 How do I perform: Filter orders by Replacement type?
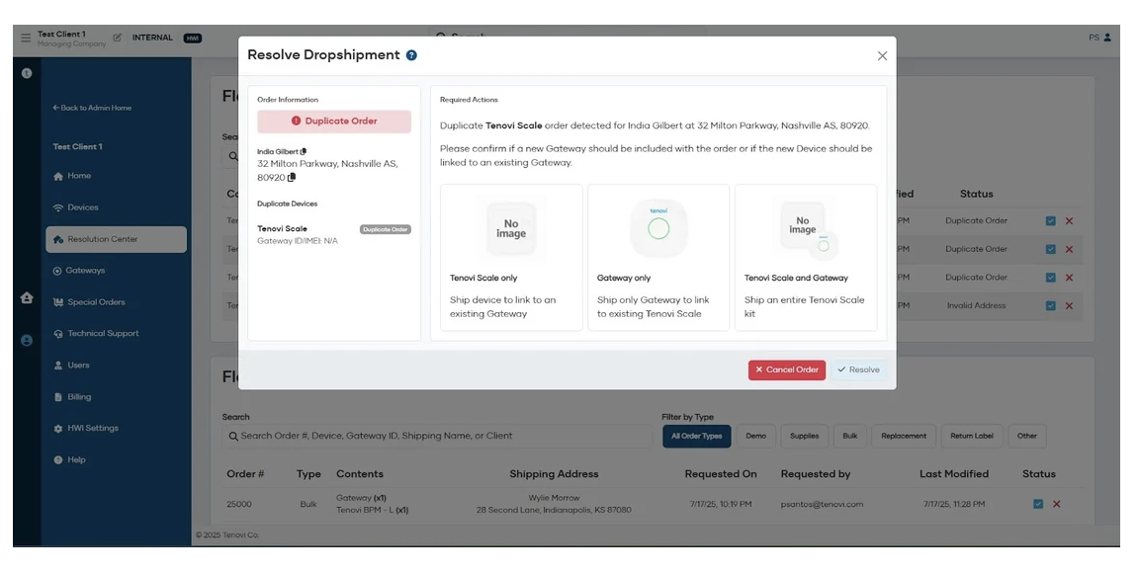(x=904, y=436)
